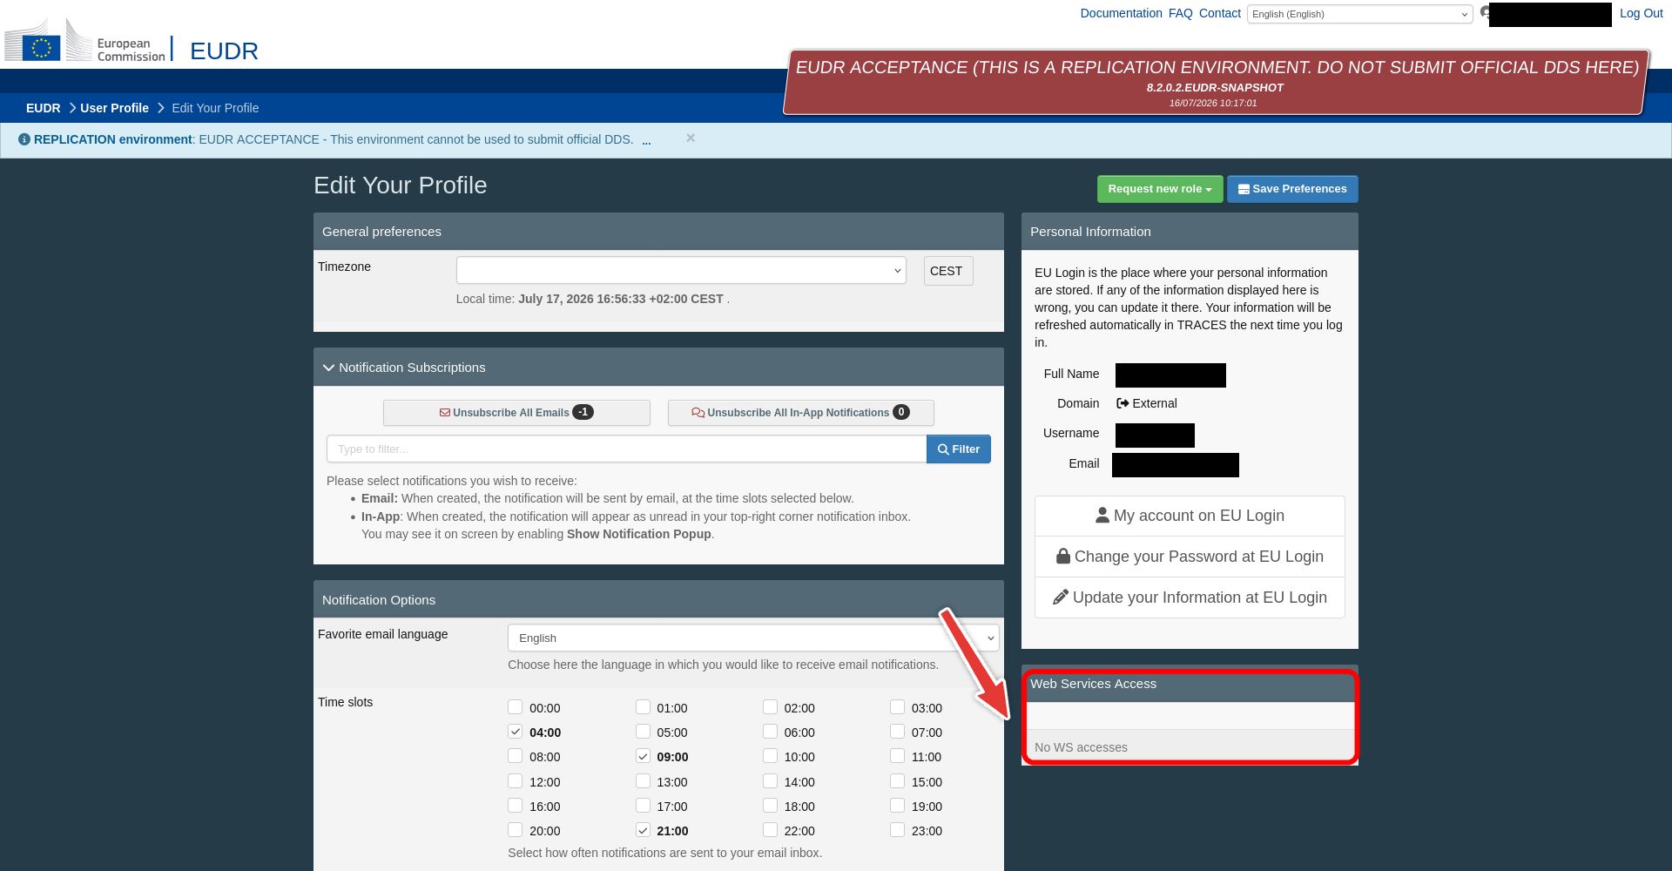Click the General preferences panel header
This screenshot has height=871, width=1672.
click(x=658, y=232)
